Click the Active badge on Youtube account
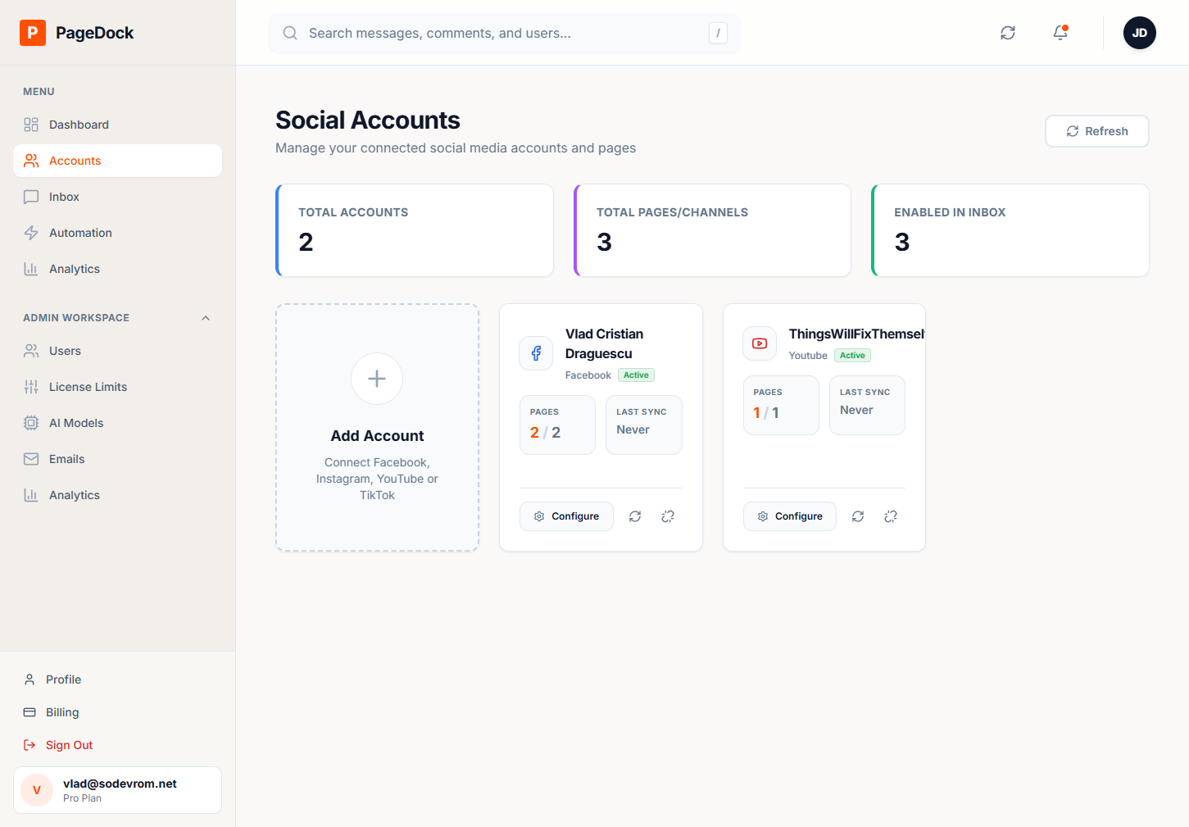The width and height of the screenshot is (1189, 827). (852, 356)
